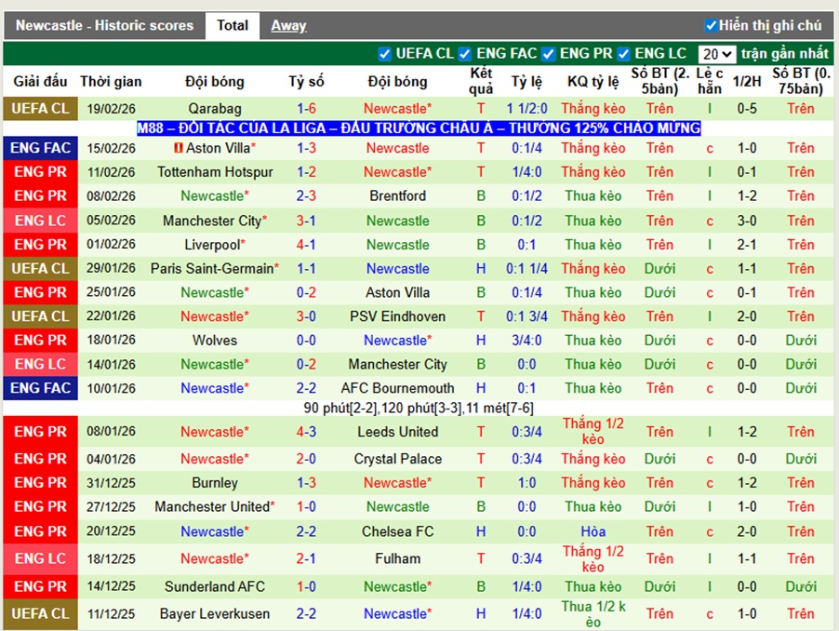Click the 4-3 score versus Leeds United

pos(307,432)
